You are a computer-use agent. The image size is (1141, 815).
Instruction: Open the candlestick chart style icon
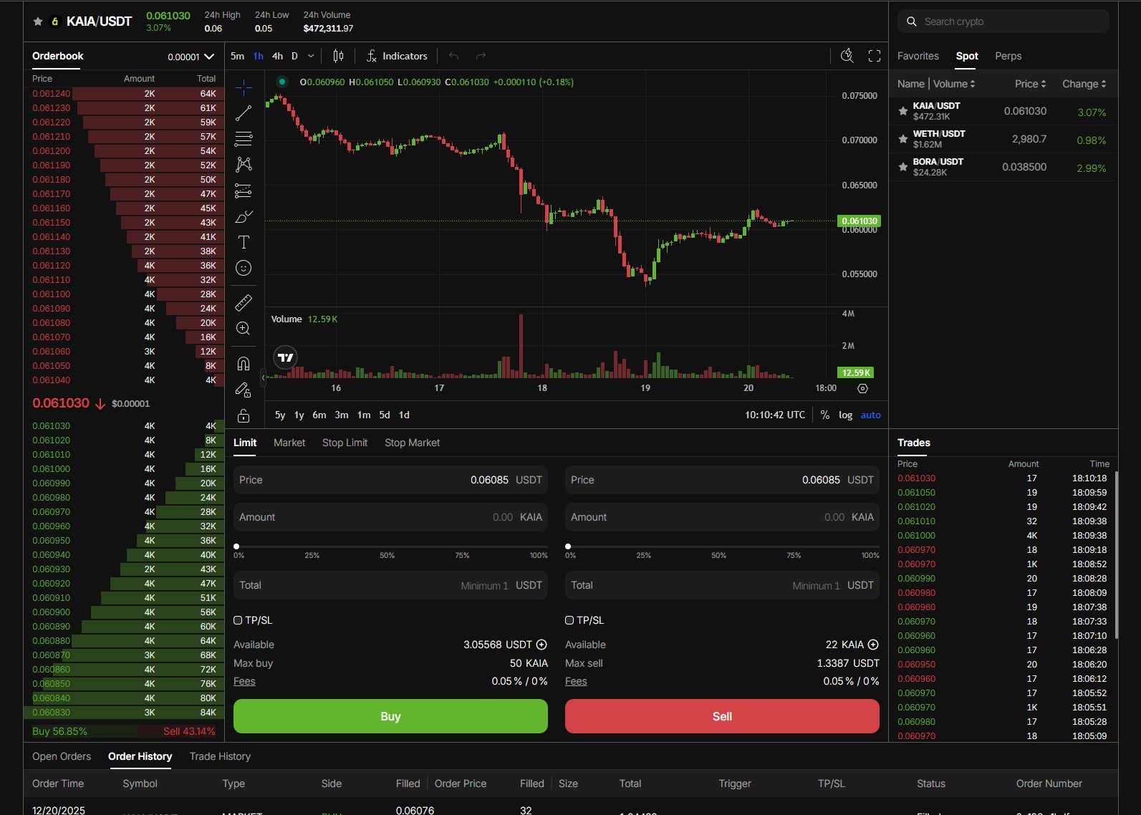click(x=338, y=56)
